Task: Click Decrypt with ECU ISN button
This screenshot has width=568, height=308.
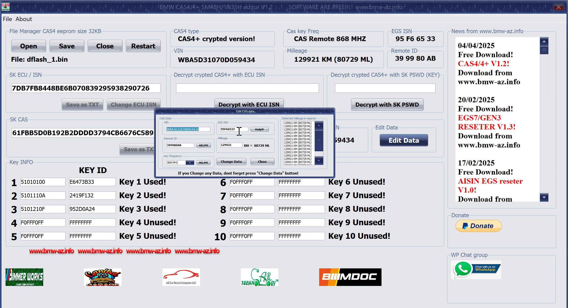Action: (249, 104)
